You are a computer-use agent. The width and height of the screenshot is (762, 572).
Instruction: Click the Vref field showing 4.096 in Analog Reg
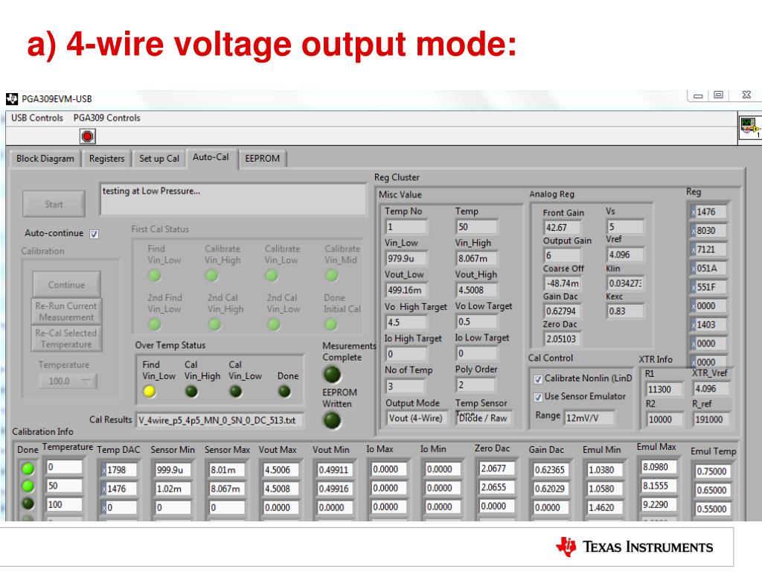[x=625, y=255]
